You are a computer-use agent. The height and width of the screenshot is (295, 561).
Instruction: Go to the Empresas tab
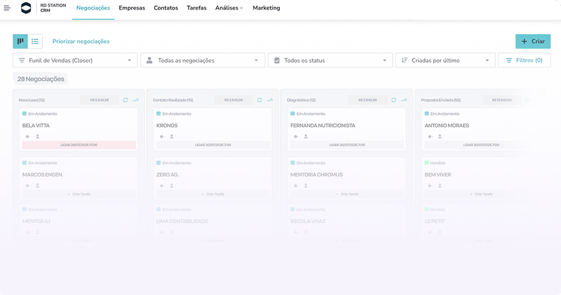pyautogui.click(x=132, y=8)
